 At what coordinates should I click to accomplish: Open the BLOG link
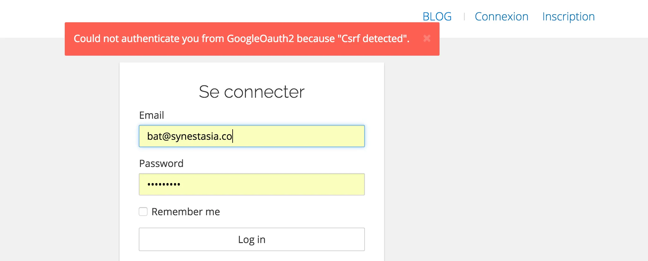pos(437,16)
